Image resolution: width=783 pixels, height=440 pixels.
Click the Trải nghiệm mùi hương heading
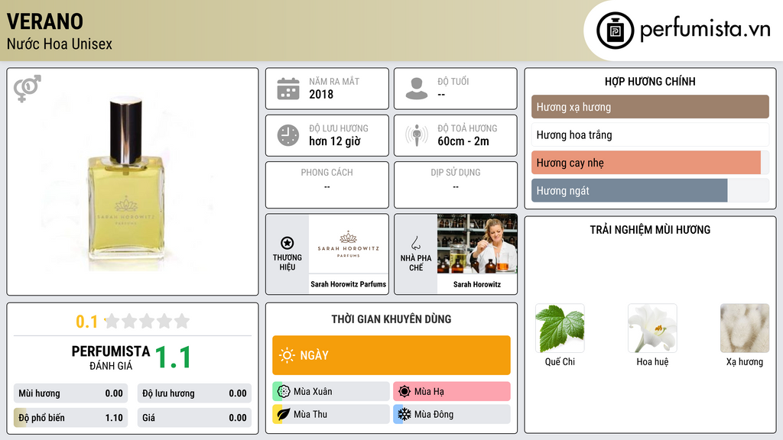[x=650, y=229]
